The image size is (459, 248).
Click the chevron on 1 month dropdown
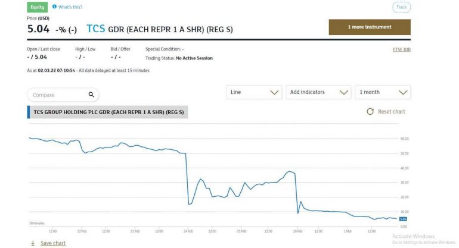coord(403,92)
